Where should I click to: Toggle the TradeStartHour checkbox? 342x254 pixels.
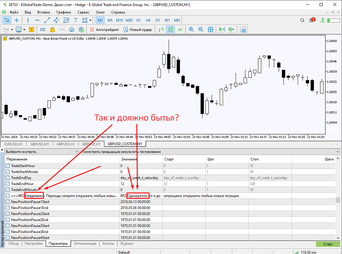pos(8,166)
